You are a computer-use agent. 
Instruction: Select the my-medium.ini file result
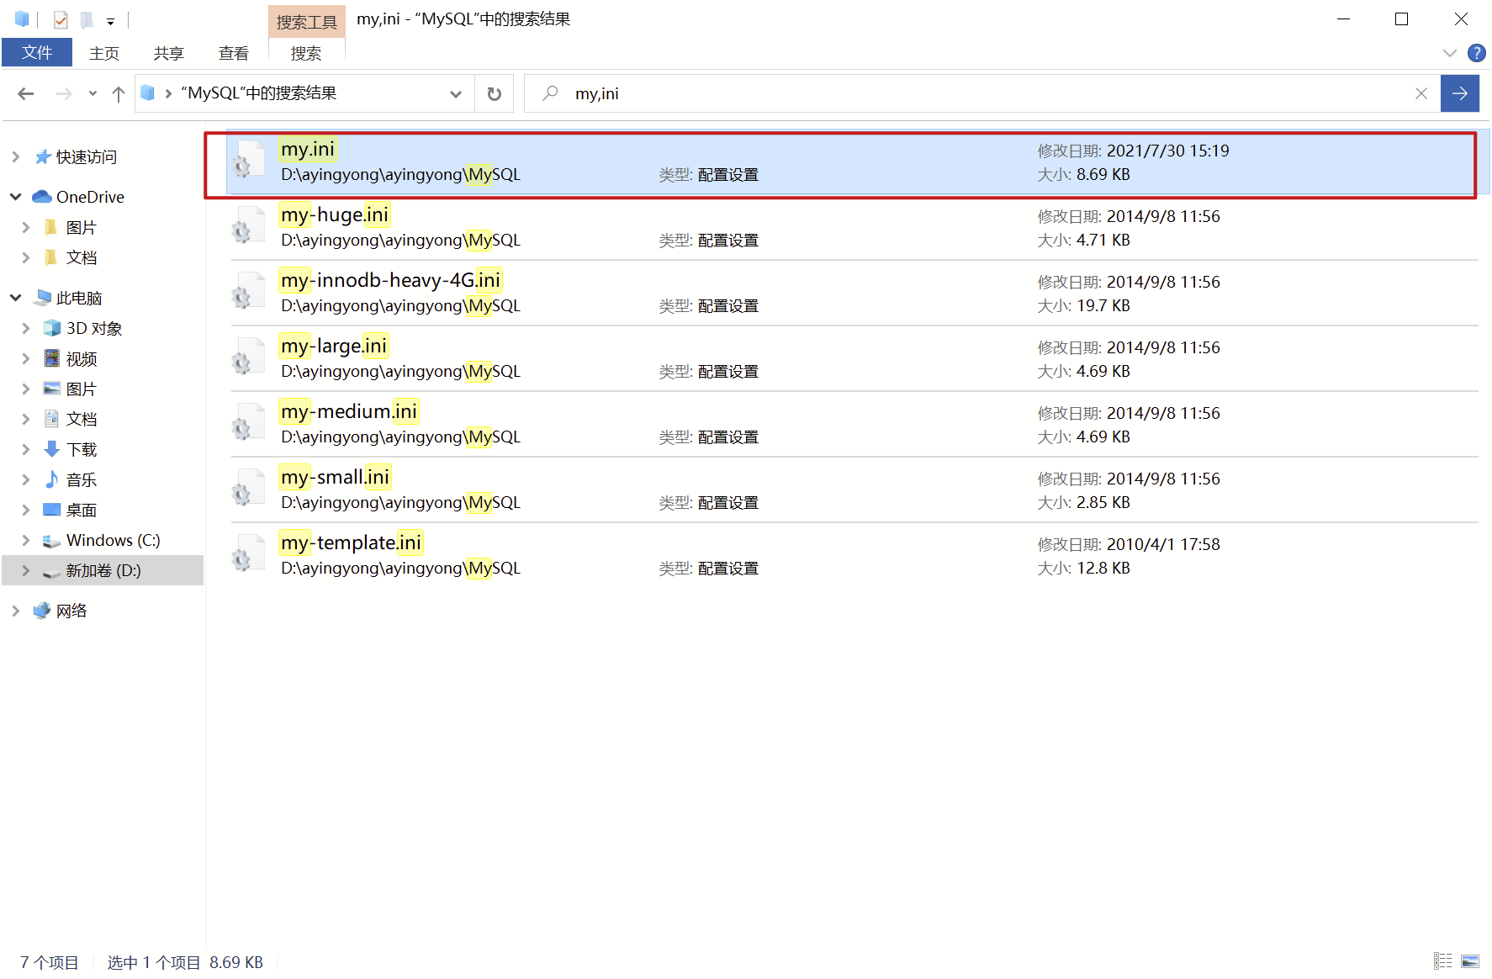click(x=854, y=425)
